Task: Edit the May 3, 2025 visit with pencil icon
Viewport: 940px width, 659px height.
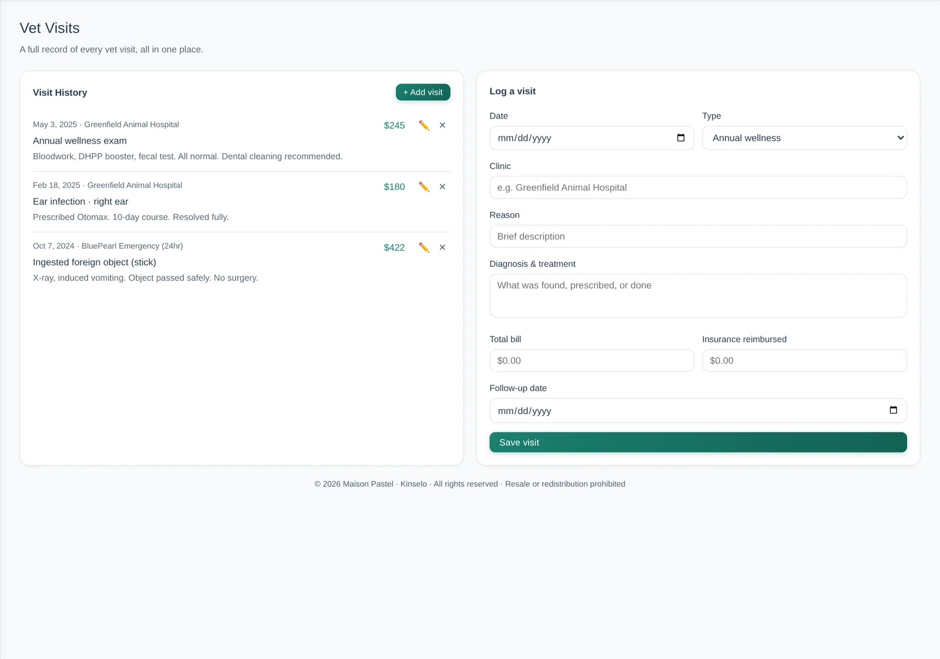Action: (x=424, y=125)
